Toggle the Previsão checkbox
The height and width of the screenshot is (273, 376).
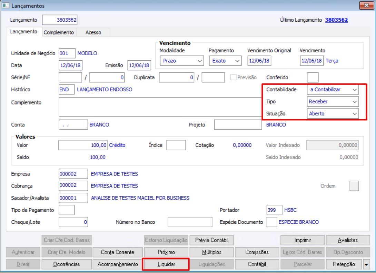point(233,77)
